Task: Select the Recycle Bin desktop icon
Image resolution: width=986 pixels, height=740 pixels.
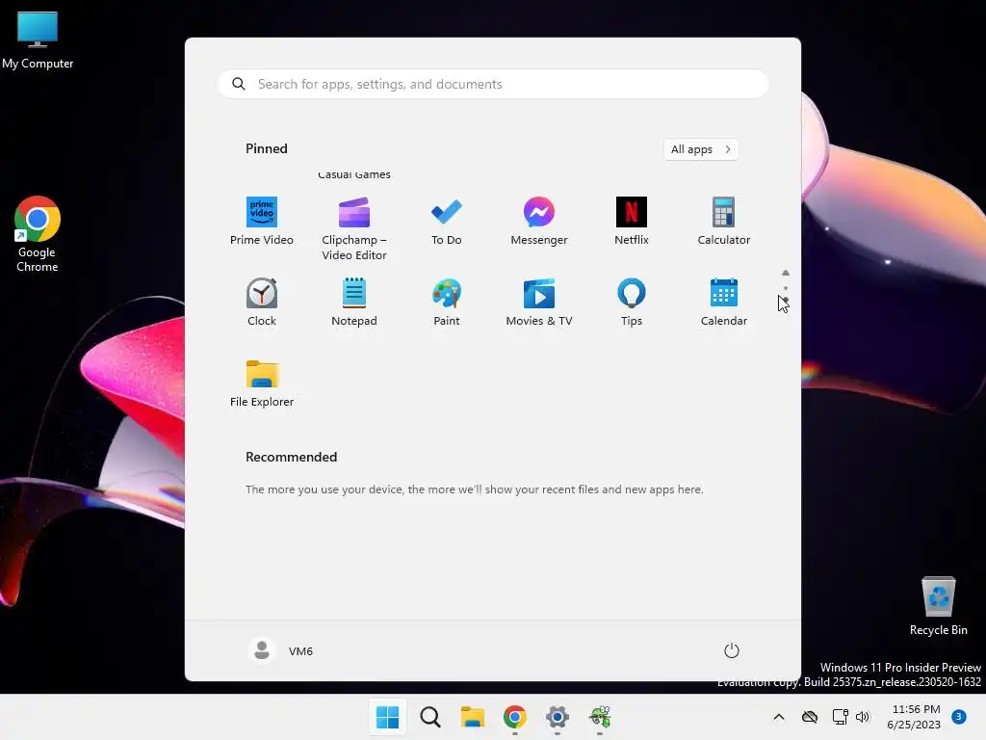Action: (938, 606)
